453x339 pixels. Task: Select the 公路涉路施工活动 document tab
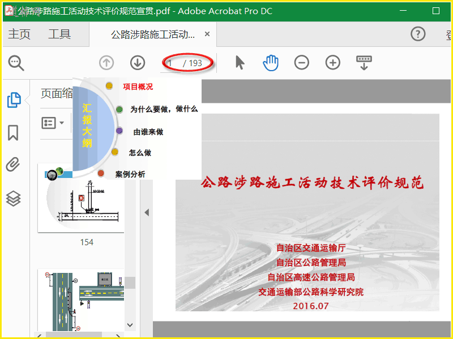click(152, 34)
